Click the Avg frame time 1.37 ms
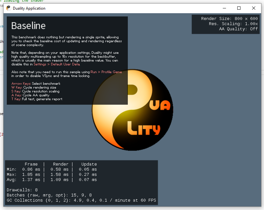Viewport: 264px width, 210px height. tap(31, 180)
